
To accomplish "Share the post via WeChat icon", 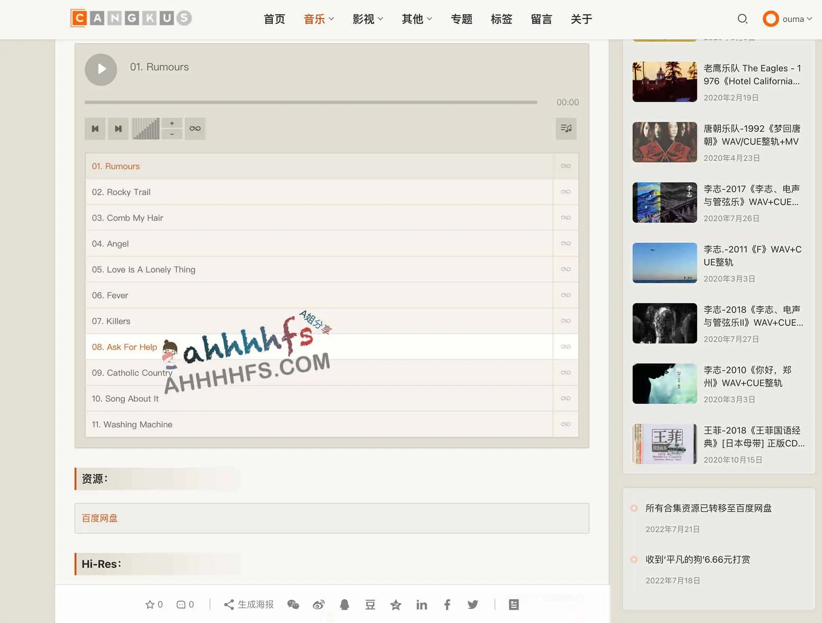I will pyautogui.click(x=293, y=605).
